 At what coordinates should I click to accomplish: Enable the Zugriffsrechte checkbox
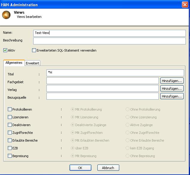coord(10,133)
